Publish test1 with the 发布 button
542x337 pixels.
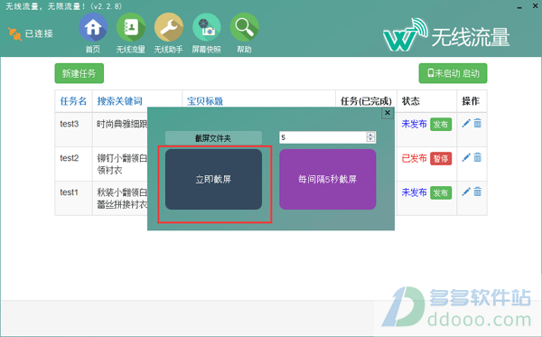coord(441,192)
